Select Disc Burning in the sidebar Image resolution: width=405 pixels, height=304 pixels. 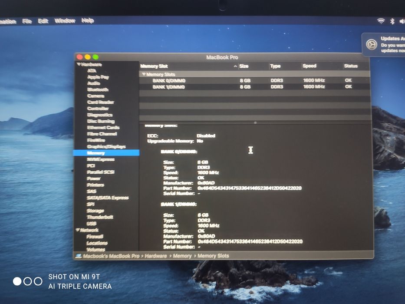click(x=101, y=121)
